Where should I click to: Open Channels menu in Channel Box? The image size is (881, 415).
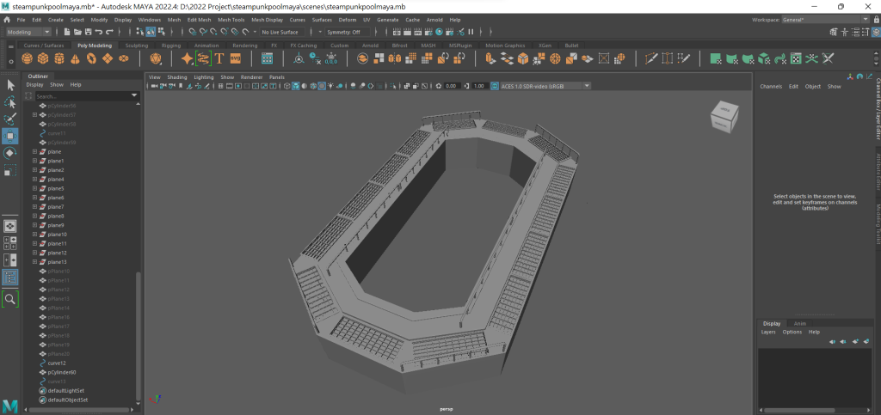point(771,87)
